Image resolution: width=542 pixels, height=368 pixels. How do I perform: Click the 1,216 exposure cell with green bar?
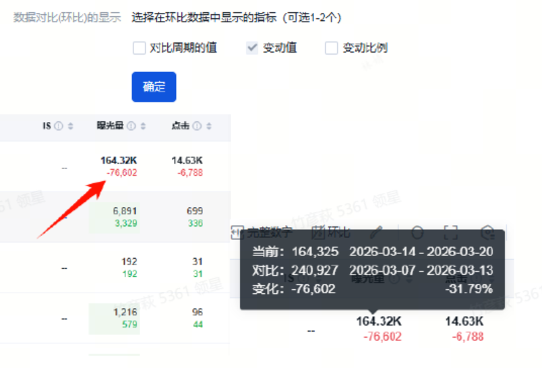125,312
